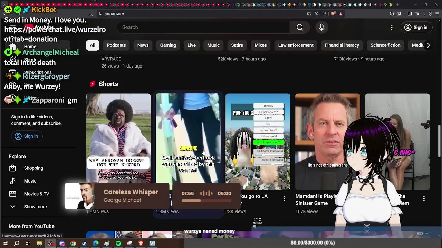The image size is (442, 248).
Task: Bookmark this page using the address bar bookmark icon
Action: pos(91,14)
